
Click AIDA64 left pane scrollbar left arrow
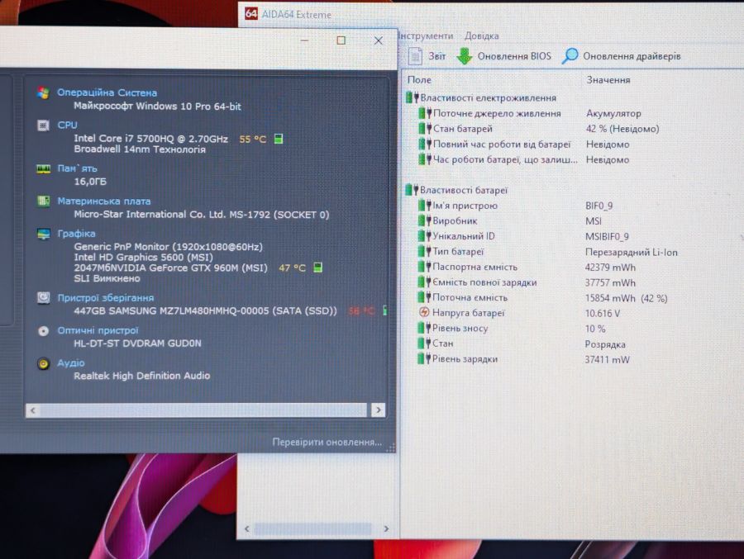246,528
